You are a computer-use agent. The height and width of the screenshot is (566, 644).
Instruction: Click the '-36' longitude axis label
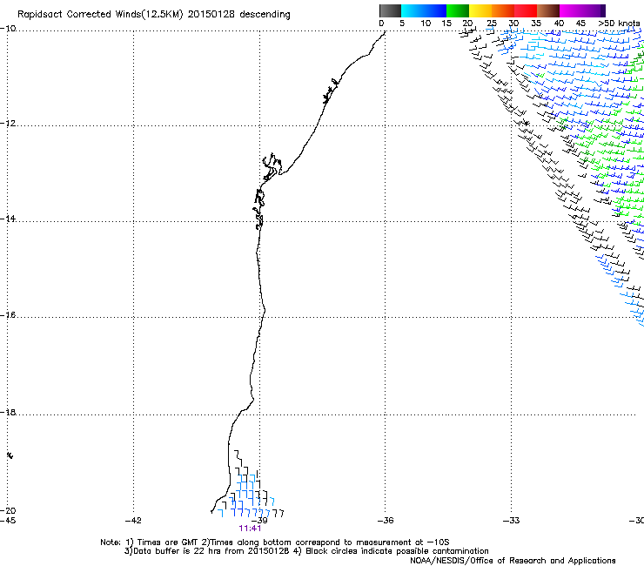[x=386, y=521]
